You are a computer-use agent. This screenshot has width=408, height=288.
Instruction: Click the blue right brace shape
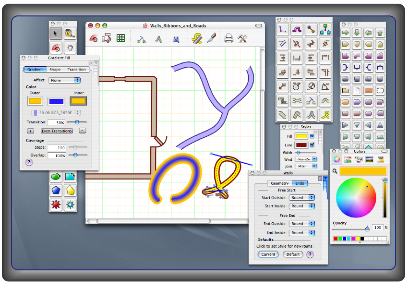[x=346, y=67]
